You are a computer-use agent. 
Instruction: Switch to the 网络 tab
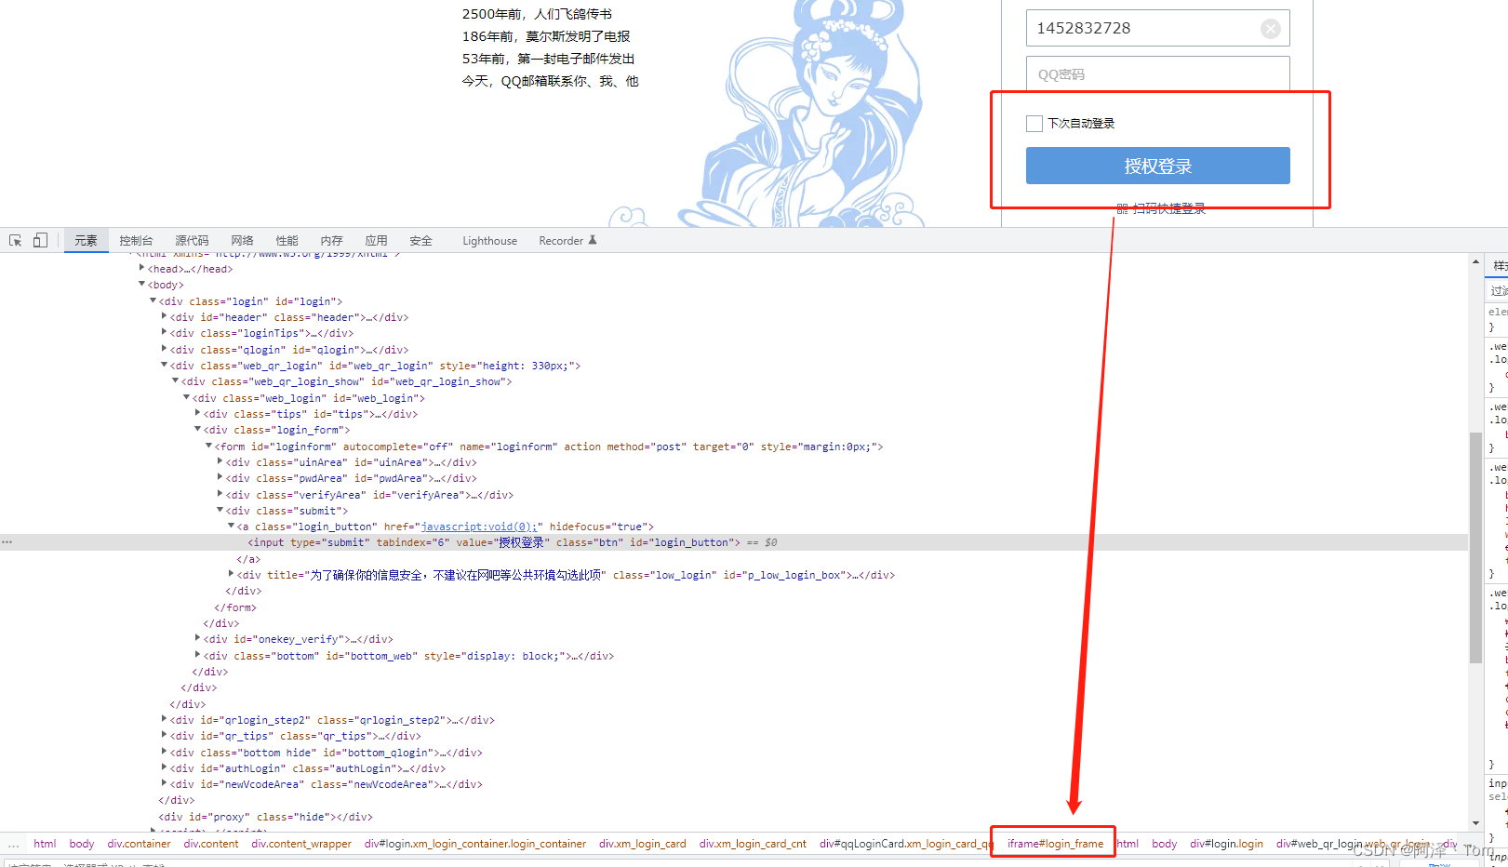242,241
